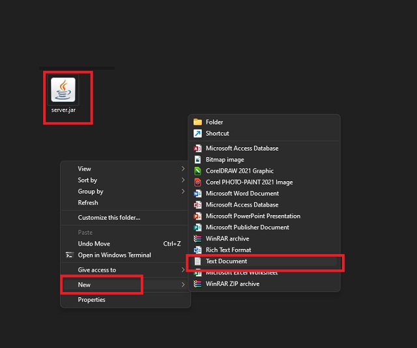Viewport: 417px width, 348px height.
Task: Expand the View submenu arrow
Action: click(x=183, y=169)
